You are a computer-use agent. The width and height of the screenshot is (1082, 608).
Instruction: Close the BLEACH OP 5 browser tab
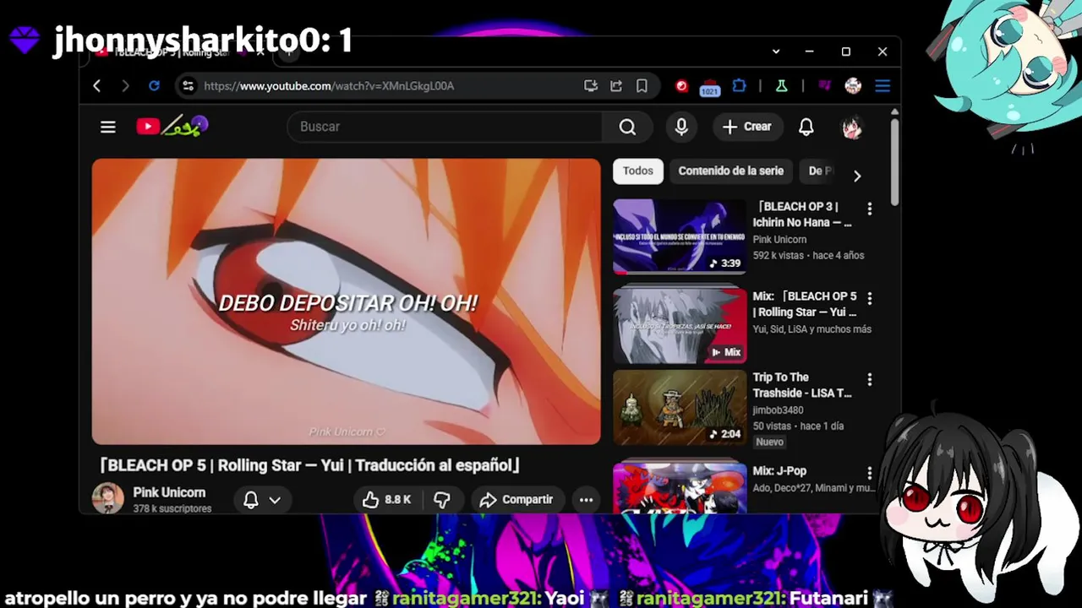click(260, 52)
